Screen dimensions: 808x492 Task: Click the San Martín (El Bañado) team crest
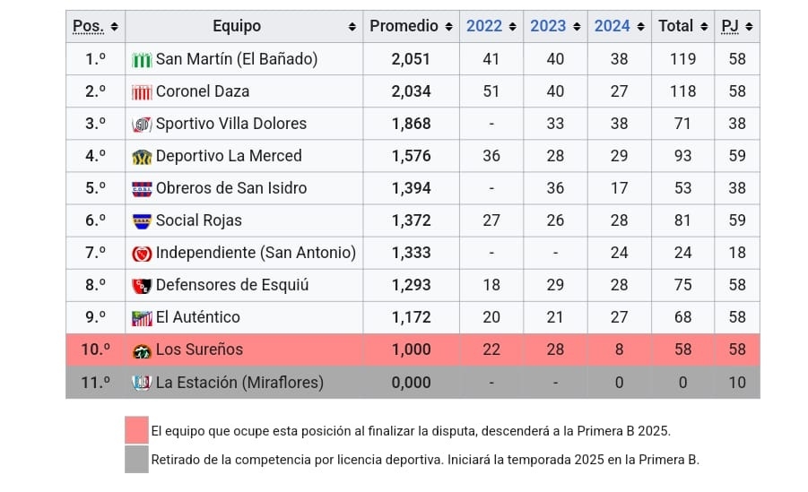[142, 60]
